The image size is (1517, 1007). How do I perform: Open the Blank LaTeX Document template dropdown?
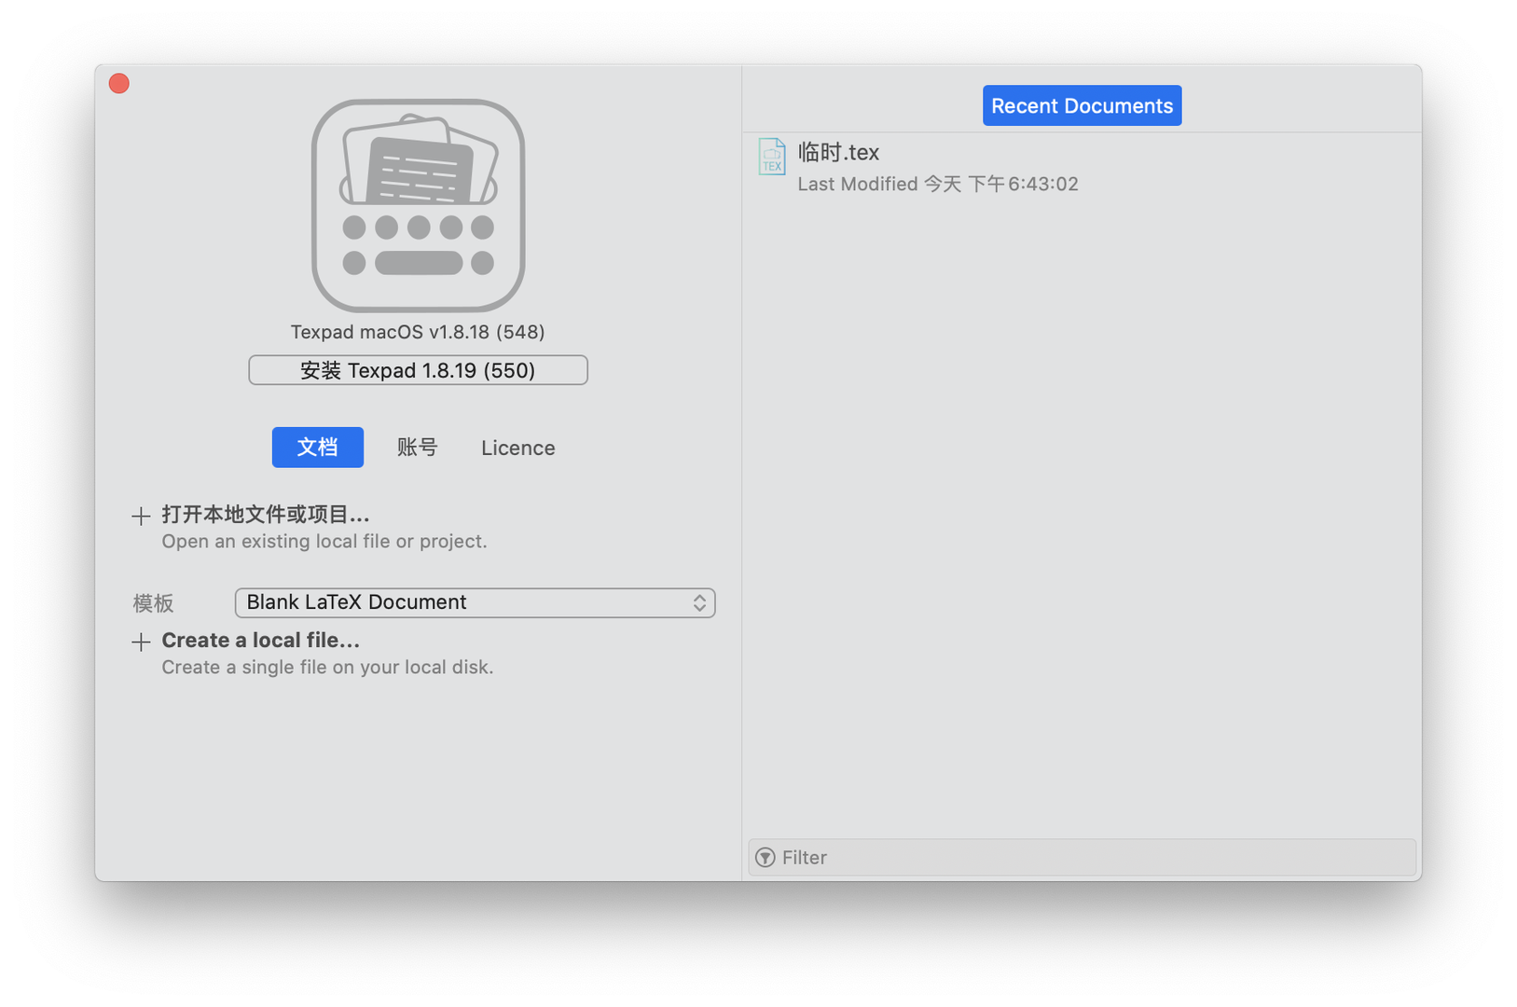(x=475, y=602)
